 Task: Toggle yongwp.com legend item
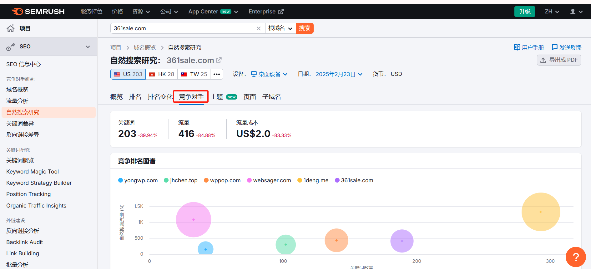[x=138, y=180]
